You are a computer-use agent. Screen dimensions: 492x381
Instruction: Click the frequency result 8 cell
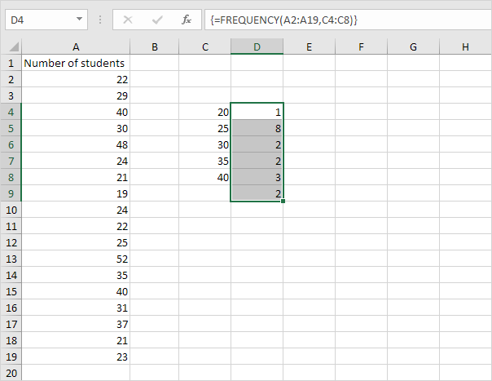pyautogui.click(x=257, y=129)
